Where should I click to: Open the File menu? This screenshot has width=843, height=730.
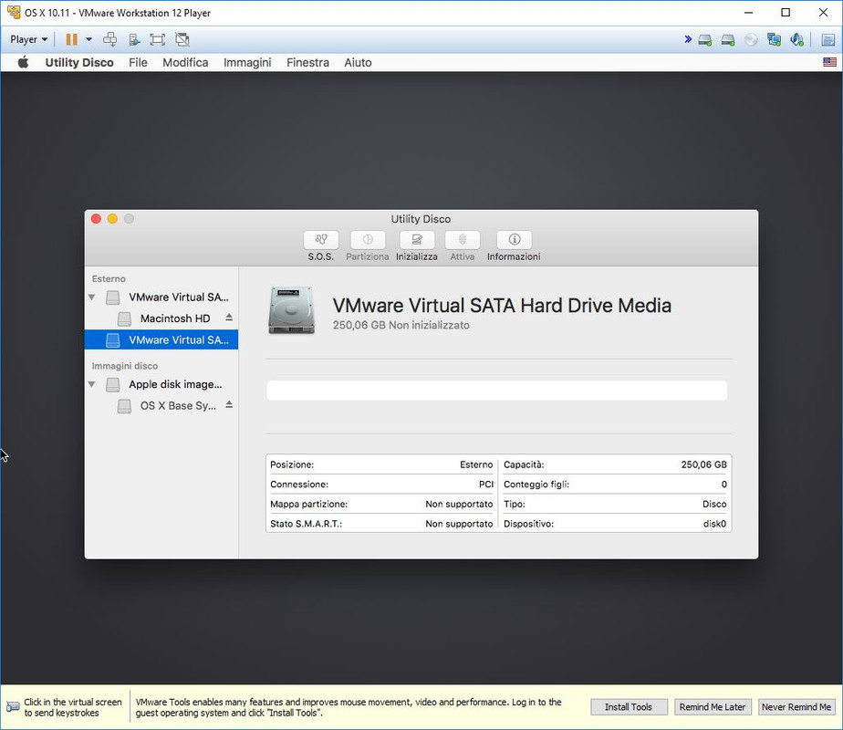pyautogui.click(x=138, y=62)
